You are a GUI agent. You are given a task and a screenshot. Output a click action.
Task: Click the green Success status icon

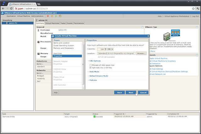tap(95, 117)
